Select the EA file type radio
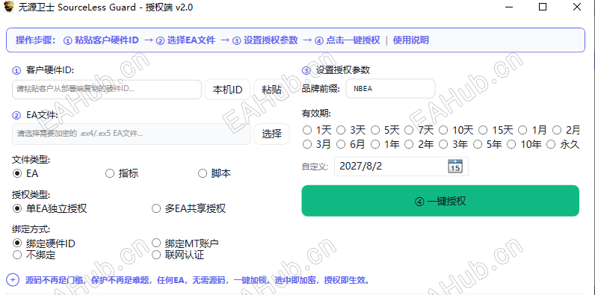Viewport: 595px width, 295px height. coord(25,174)
